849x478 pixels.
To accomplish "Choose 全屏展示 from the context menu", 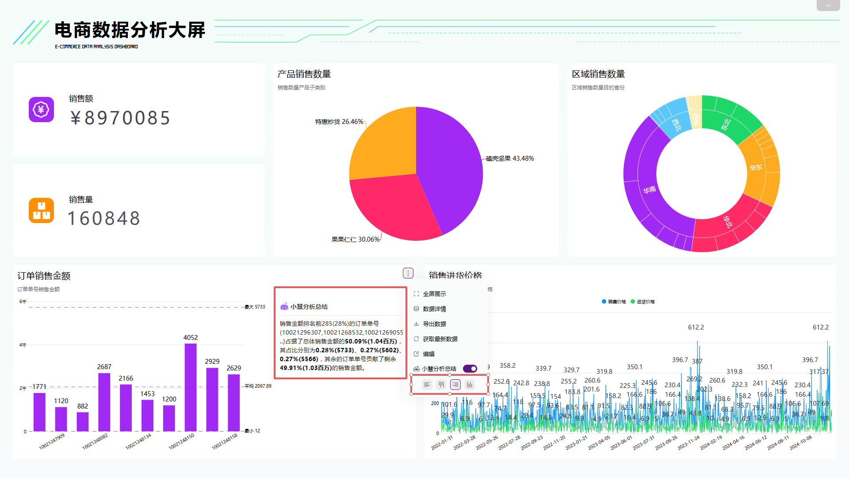I will (x=434, y=293).
